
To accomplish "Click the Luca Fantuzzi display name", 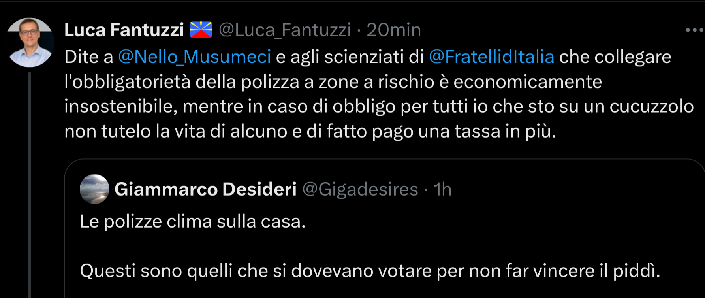I will (124, 30).
